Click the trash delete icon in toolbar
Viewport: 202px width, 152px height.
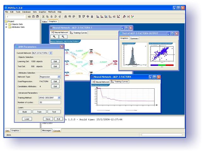80,16
